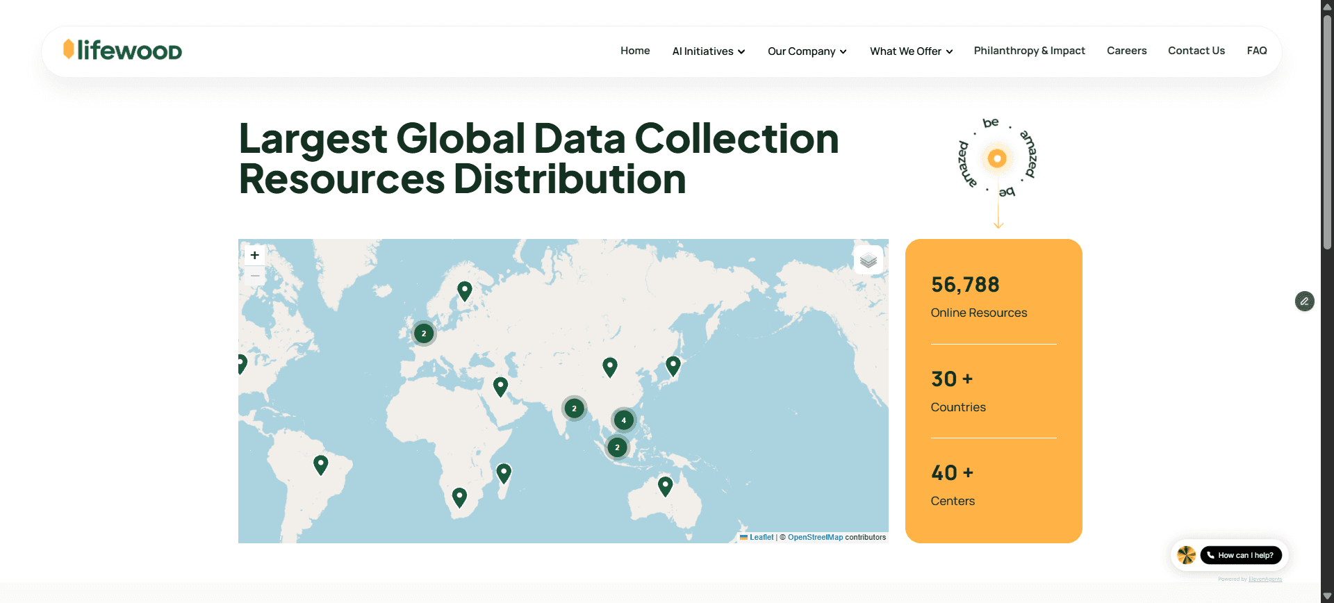Zoom in on the map

click(x=255, y=255)
